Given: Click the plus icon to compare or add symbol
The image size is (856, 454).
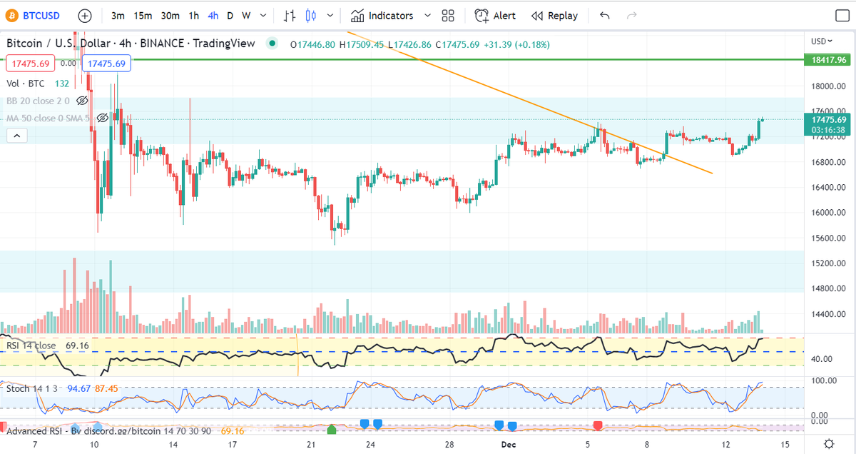Looking at the screenshot, I should click(x=85, y=15).
